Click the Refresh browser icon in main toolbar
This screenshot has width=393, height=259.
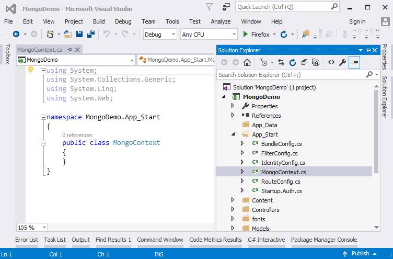[284, 34]
